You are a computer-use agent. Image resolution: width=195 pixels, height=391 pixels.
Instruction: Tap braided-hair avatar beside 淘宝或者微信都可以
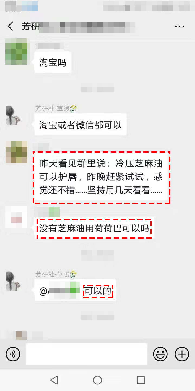point(14,115)
